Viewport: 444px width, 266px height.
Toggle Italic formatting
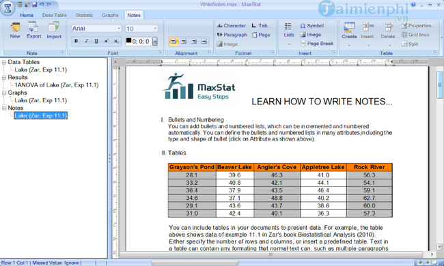pyautogui.click(x=86, y=42)
